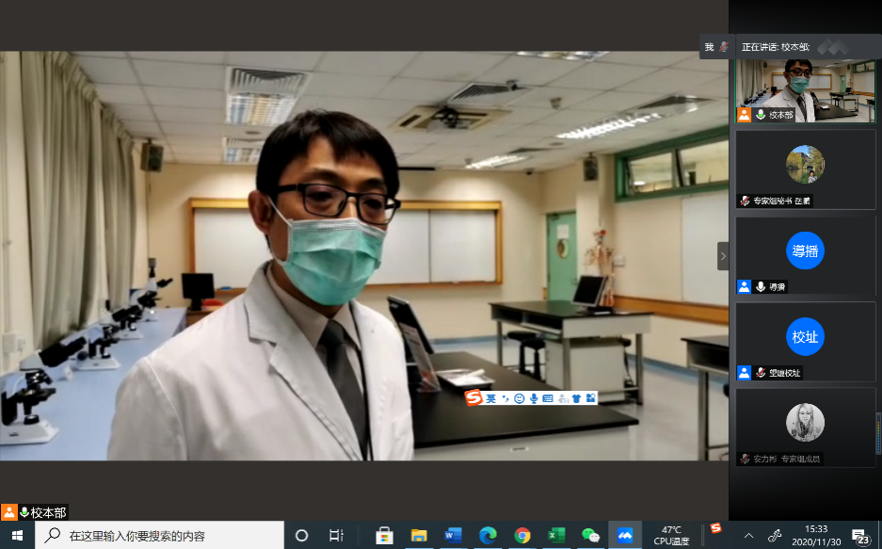The image size is (882, 549).
Task: Open the Windows Start menu
Action: click(x=18, y=535)
